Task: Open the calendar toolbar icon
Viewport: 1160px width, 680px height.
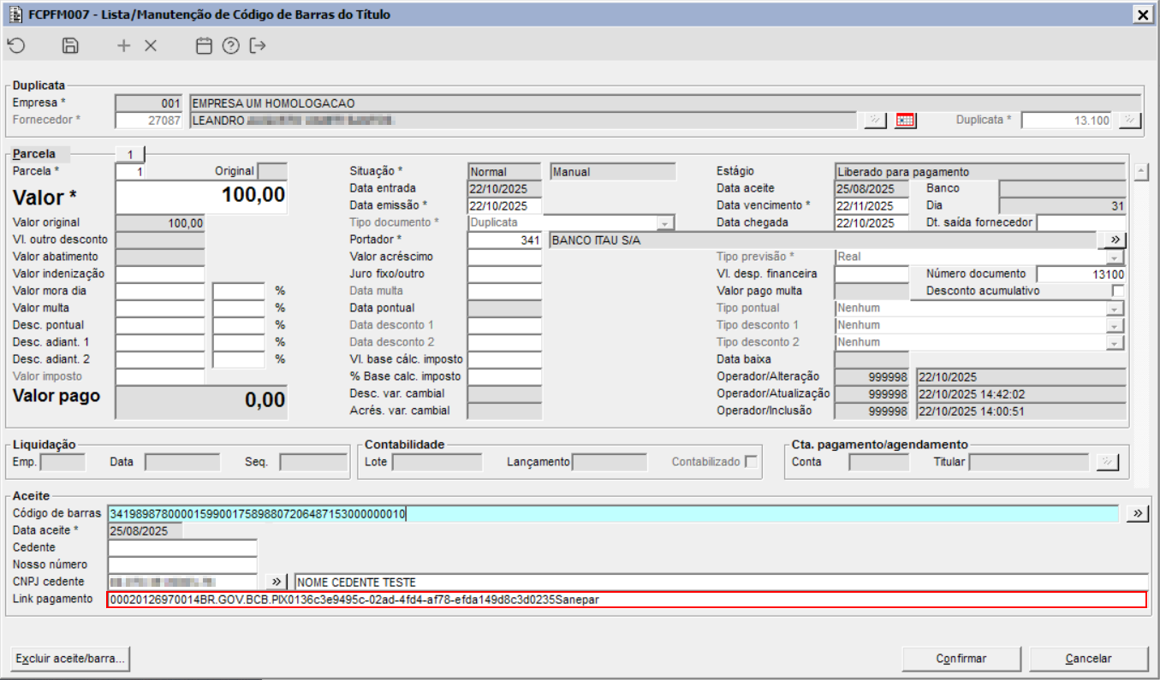Action: [204, 46]
